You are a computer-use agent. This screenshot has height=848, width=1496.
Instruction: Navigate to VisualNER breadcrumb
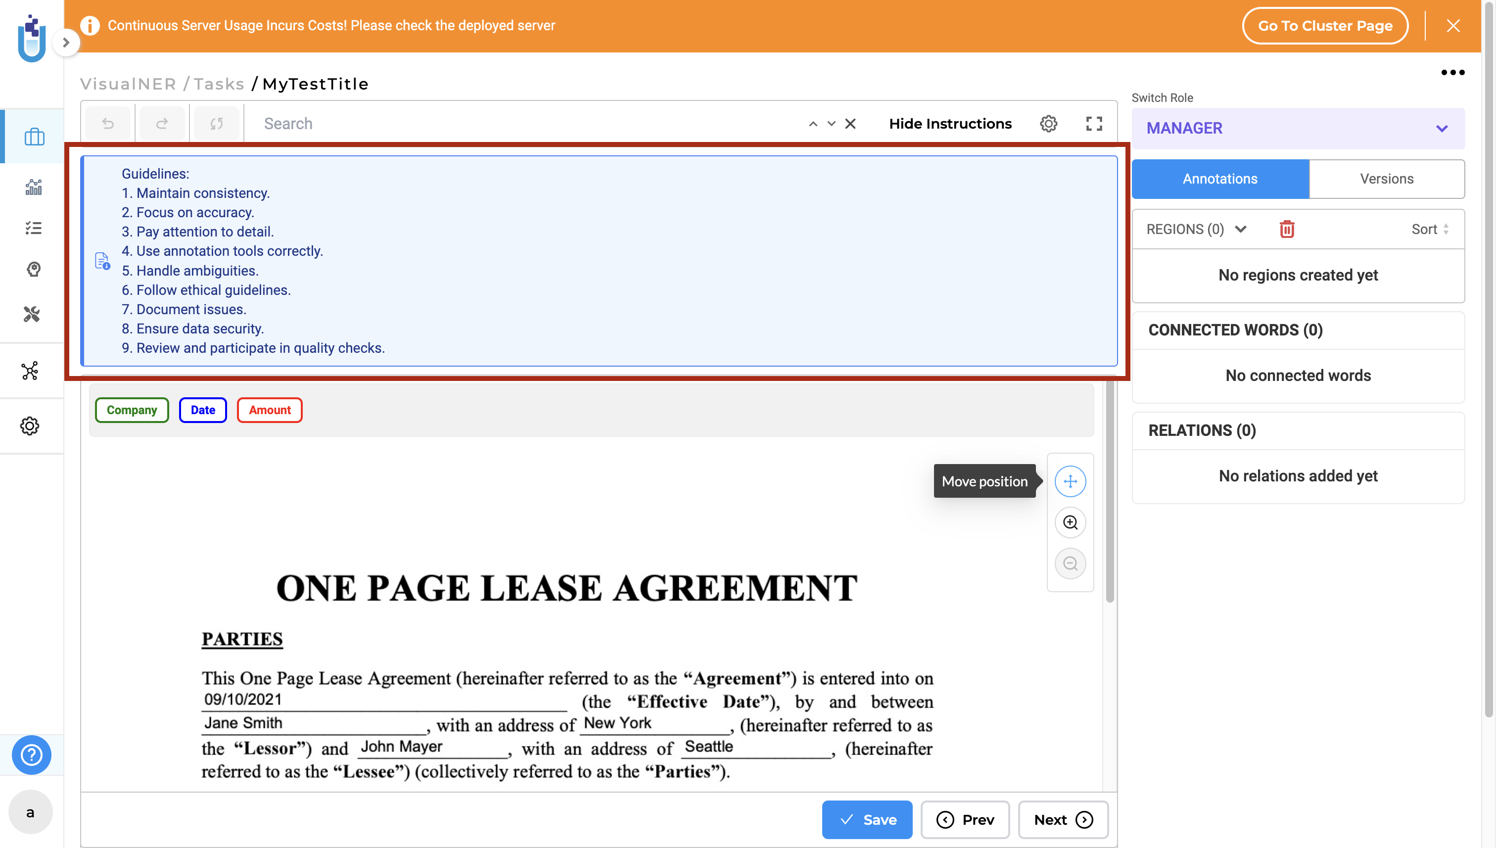(x=128, y=84)
